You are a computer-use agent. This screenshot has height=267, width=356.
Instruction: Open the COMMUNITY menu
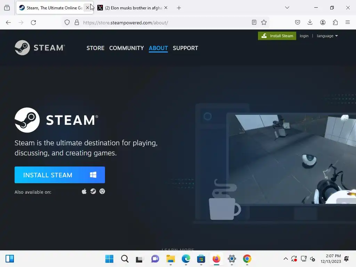(127, 48)
